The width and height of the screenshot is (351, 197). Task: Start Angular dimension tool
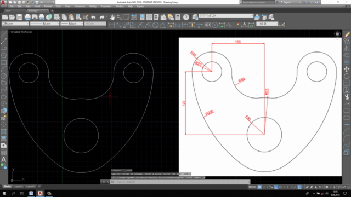(162, 25)
